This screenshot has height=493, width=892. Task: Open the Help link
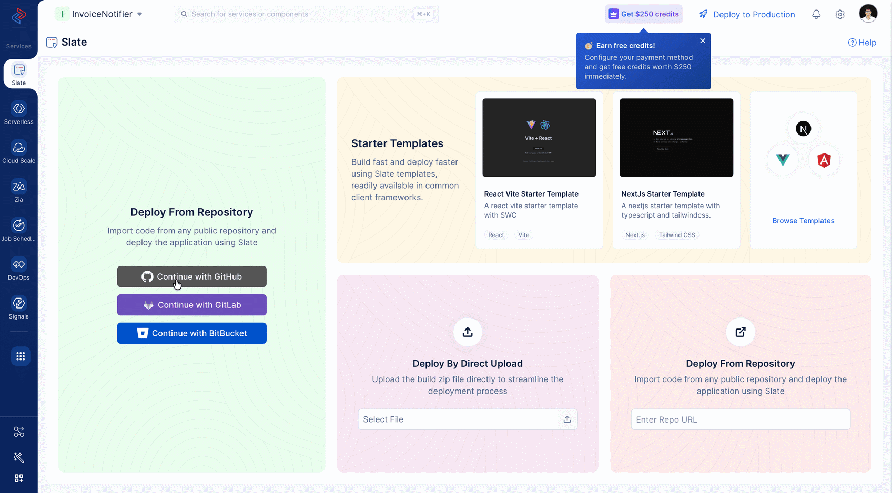(862, 43)
